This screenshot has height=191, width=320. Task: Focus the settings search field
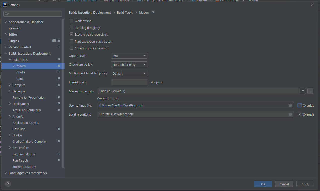(33, 14)
